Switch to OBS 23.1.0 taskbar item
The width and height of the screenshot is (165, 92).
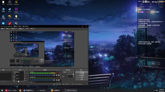pyautogui.click(x=71, y=90)
